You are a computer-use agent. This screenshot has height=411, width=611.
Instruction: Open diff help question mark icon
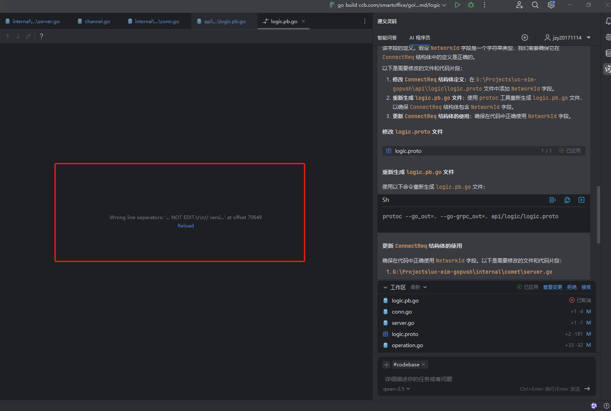[x=42, y=36]
